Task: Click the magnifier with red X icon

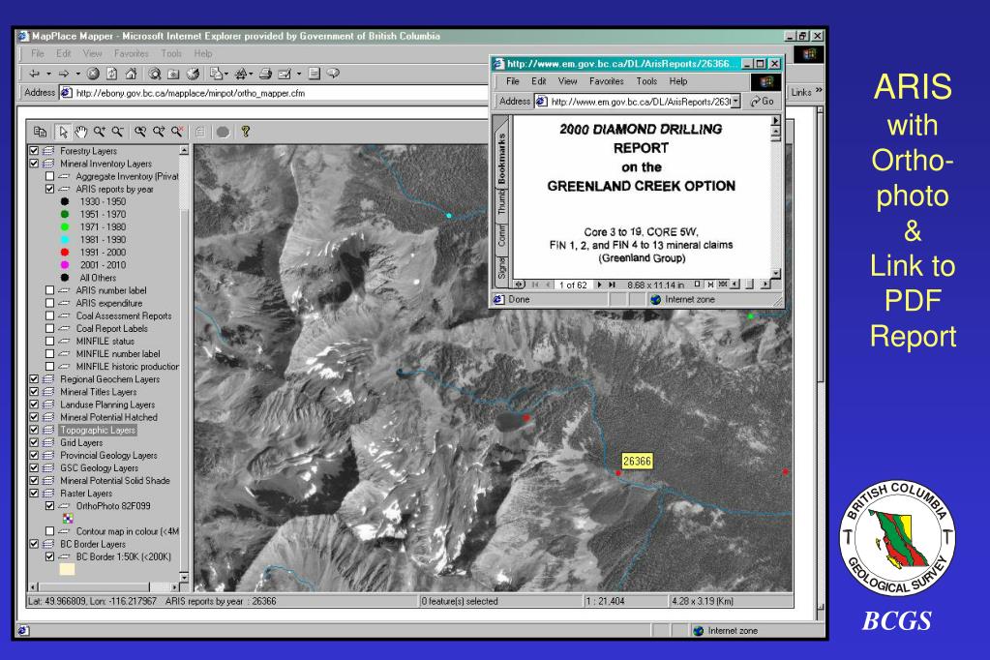Action: point(177,132)
